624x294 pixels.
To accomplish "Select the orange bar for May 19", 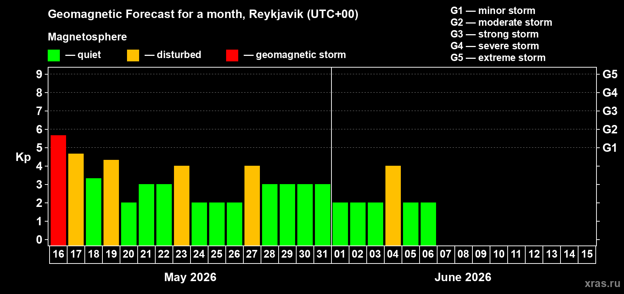I will pos(111,202).
